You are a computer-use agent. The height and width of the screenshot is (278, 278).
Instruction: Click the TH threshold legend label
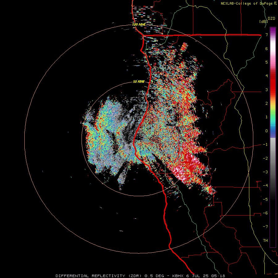click(x=265, y=241)
